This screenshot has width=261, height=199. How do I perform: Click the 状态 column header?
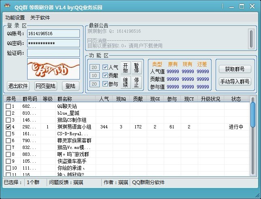point(236,99)
